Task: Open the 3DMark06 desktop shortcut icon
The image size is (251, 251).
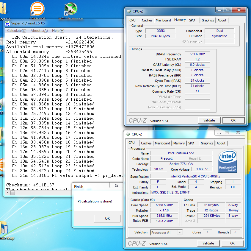Action: point(37,9)
